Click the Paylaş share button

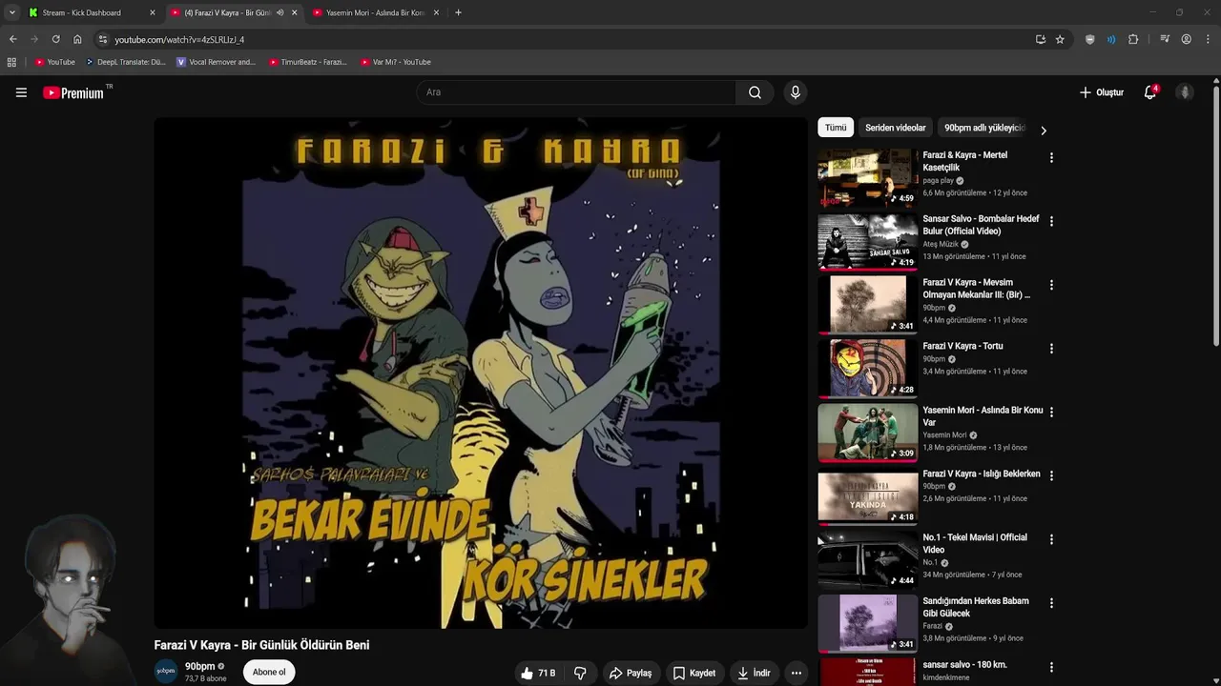pyautogui.click(x=631, y=673)
